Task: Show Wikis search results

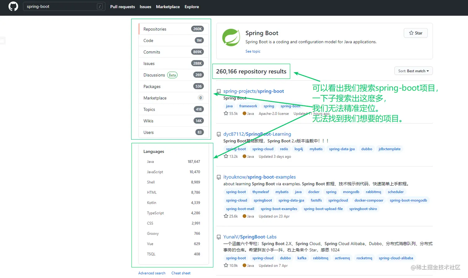Action: [x=174, y=121]
